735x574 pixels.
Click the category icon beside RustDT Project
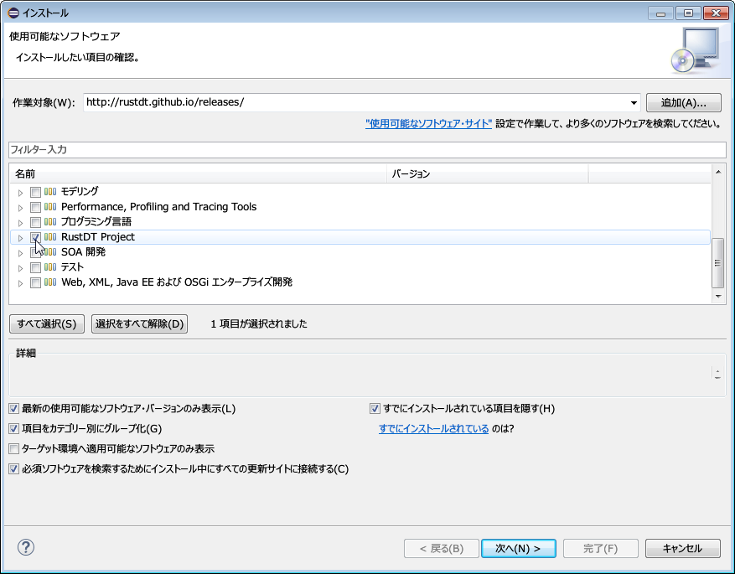50,236
